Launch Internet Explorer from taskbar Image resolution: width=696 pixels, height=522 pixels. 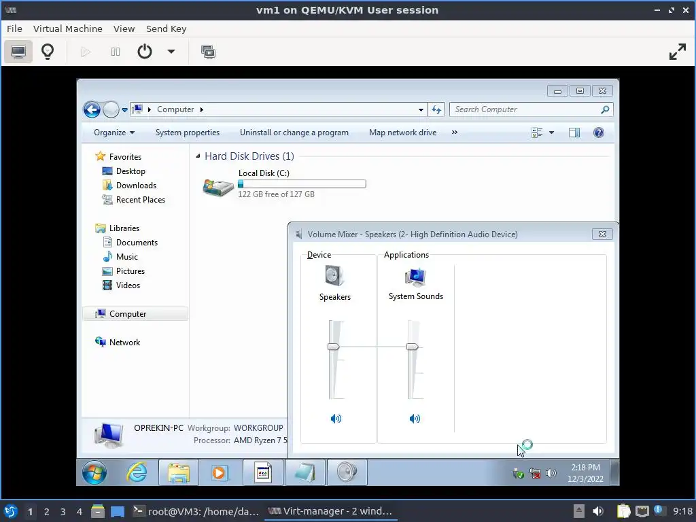tap(137, 472)
